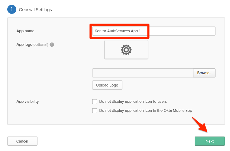Image resolution: width=230 pixels, height=151 pixels.
Task: Click the App name label
Action: (25, 31)
